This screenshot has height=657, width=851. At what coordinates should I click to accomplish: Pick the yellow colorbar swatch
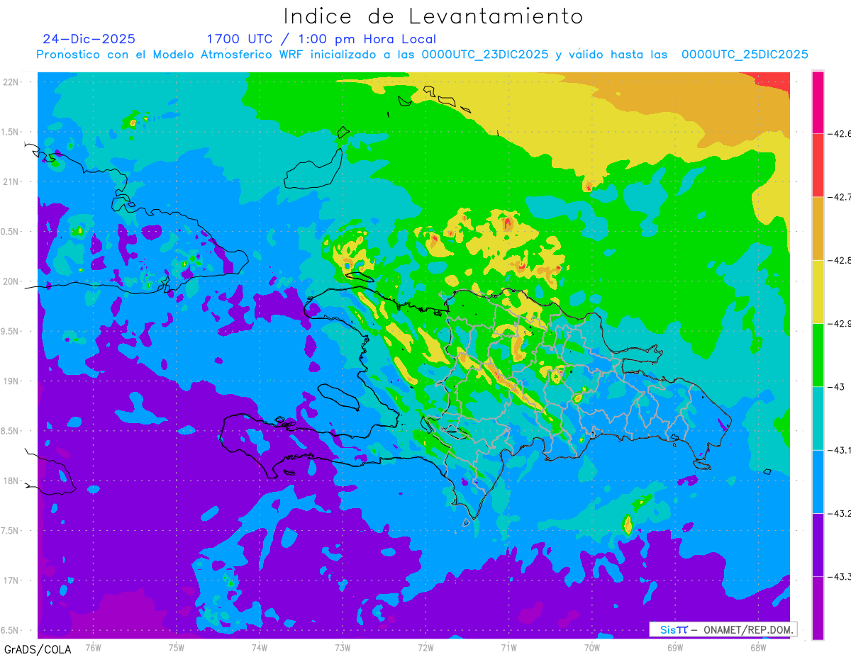click(818, 291)
